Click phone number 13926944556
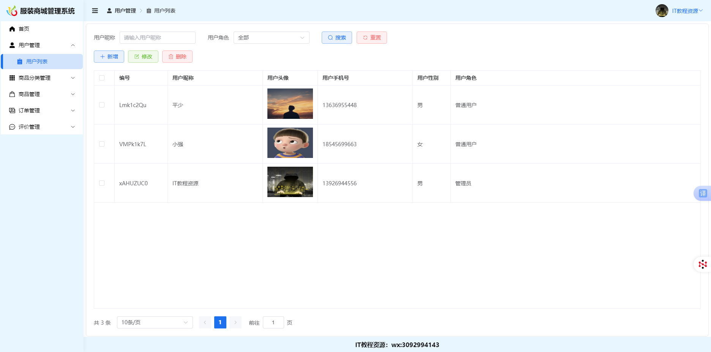This screenshot has height=352, width=711. [x=340, y=183]
